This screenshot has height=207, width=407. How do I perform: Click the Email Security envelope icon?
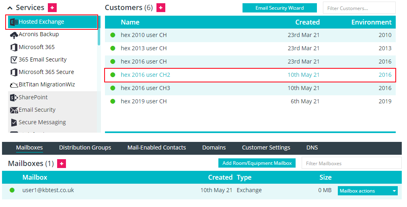tap(14, 110)
